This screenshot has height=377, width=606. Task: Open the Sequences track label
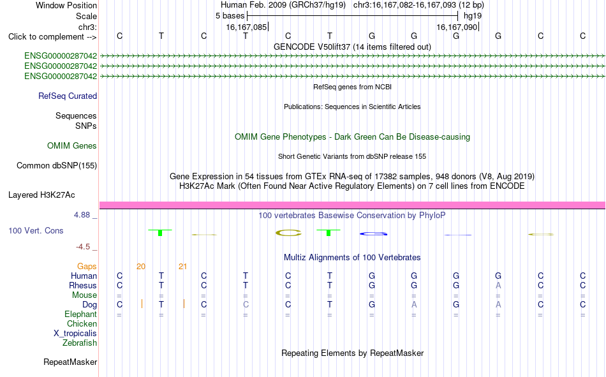click(76, 115)
